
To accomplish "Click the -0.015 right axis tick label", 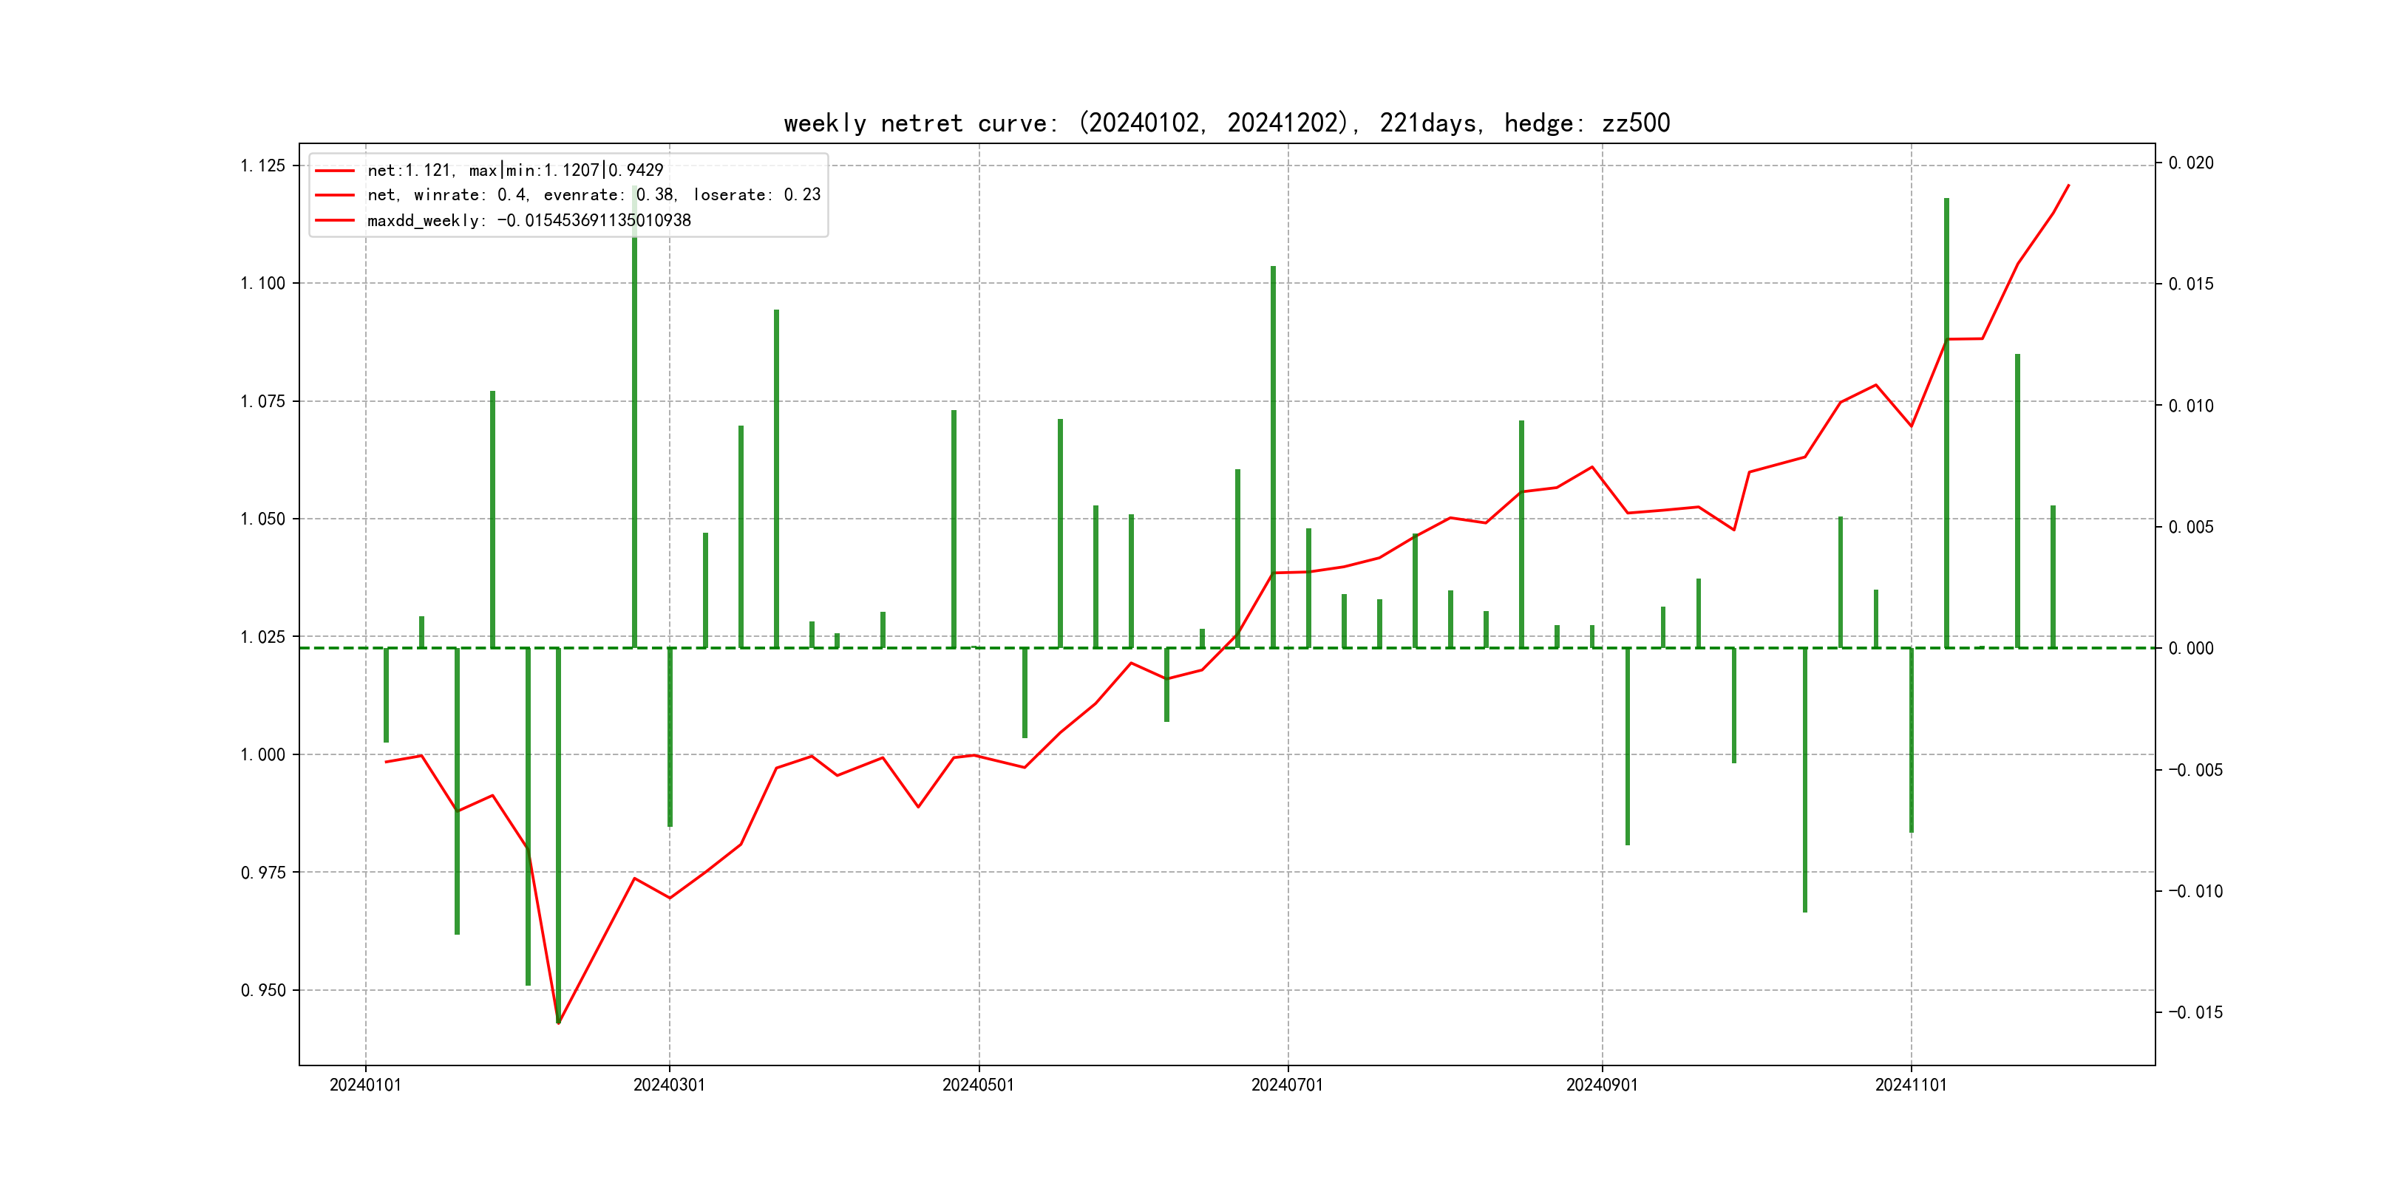I will coord(2195,1012).
